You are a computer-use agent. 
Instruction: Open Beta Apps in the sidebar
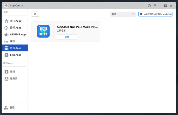coord(15,55)
